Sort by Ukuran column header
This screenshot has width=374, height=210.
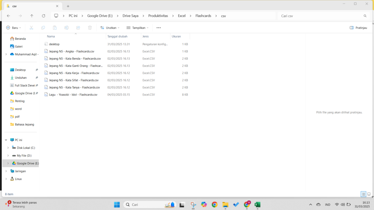pyautogui.click(x=176, y=36)
